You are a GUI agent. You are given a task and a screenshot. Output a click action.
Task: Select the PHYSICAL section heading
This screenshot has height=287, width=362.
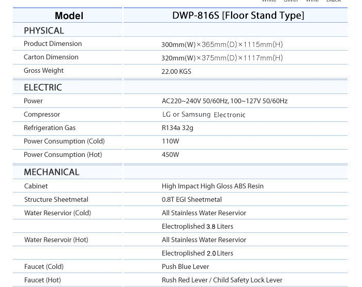(x=44, y=31)
